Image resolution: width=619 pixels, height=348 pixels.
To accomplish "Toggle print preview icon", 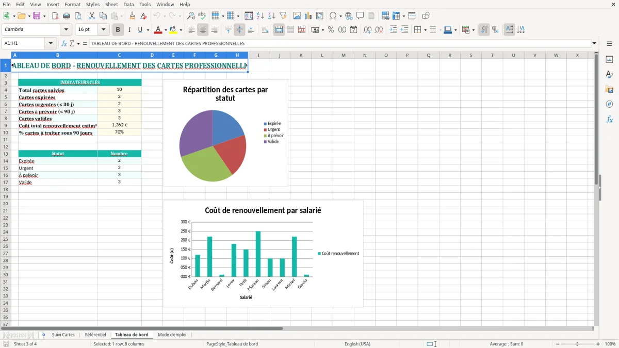I will [78, 16].
